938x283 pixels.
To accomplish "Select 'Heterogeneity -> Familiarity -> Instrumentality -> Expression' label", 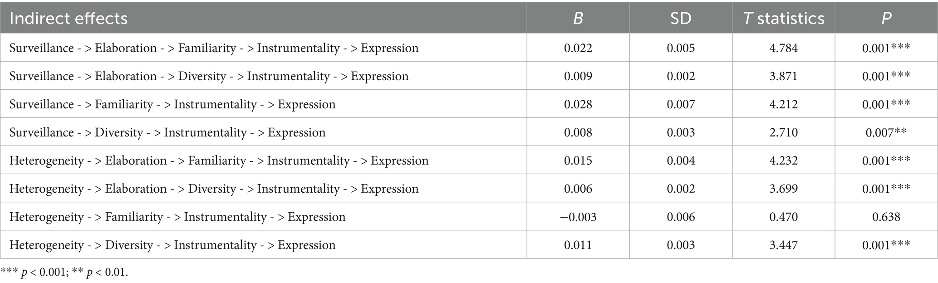I will click(177, 217).
